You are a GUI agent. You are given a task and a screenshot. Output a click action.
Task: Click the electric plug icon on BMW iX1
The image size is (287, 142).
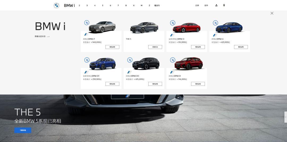[x=87, y=60]
